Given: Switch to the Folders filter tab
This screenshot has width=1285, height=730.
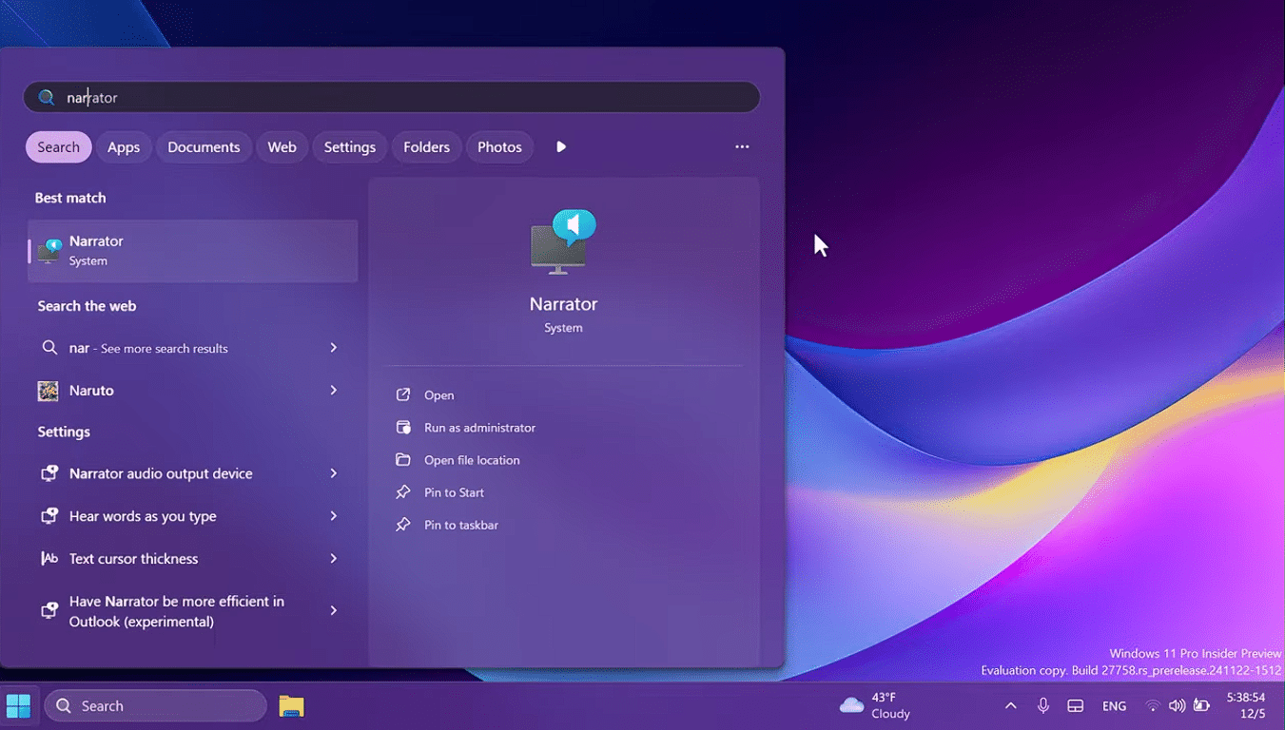Looking at the screenshot, I should tap(426, 147).
